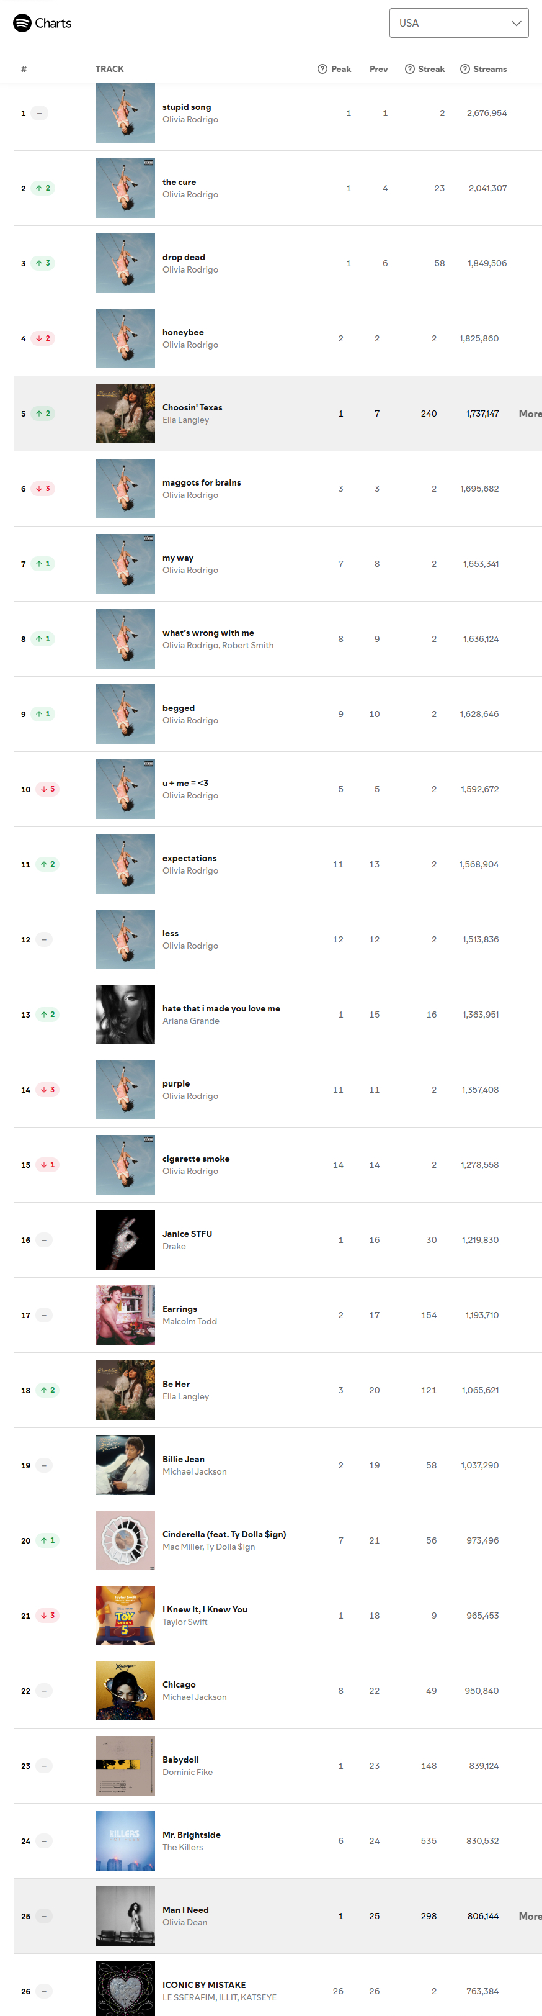Open the USA country dropdown
The width and height of the screenshot is (542, 2016).
coord(458,24)
